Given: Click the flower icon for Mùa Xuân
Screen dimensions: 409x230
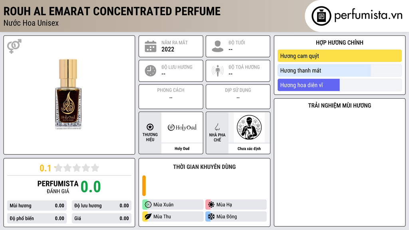Looking at the screenshot, I should 148,205.
